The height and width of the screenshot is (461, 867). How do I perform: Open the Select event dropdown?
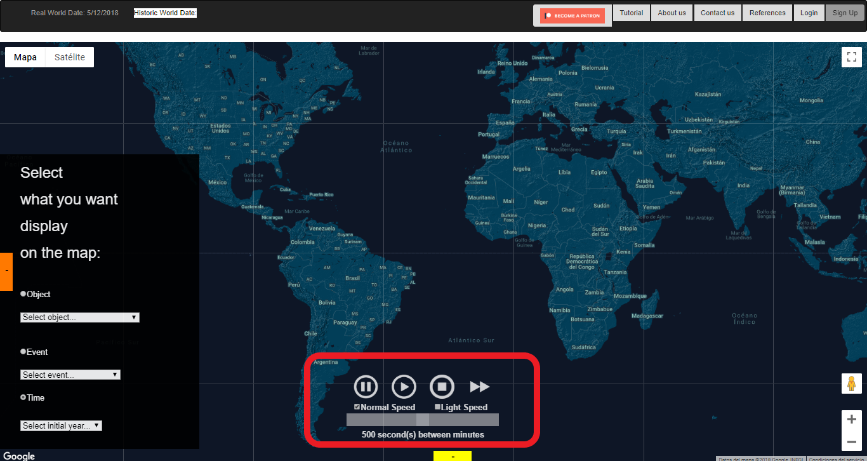[70, 375]
